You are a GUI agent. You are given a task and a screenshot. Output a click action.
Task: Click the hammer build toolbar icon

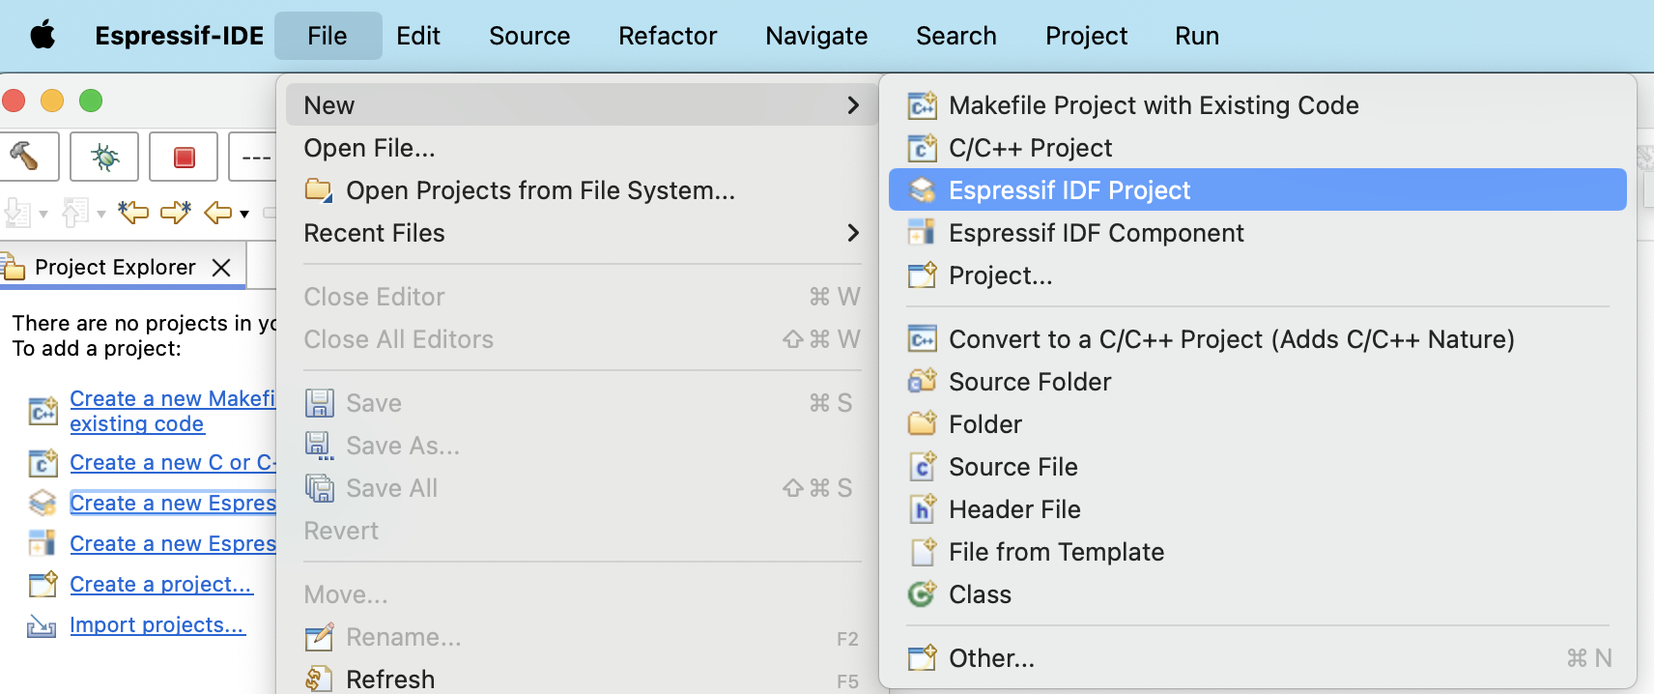pos(25,156)
